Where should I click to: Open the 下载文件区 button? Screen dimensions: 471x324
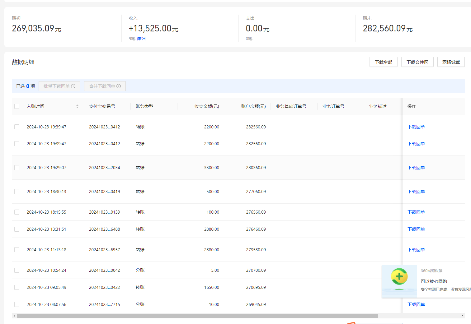point(417,62)
